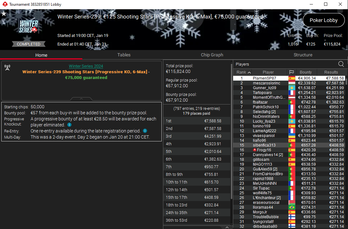This screenshot has width=348, height=229.
Task: Select player gilitosam
Action: click(x=289, y=160)
